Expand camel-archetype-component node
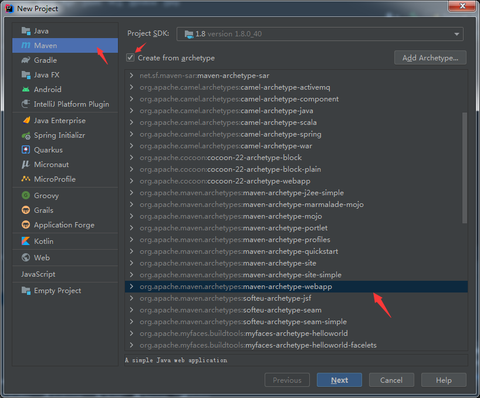The width and height of the screenshot is (480, 398). click(131, 98)
